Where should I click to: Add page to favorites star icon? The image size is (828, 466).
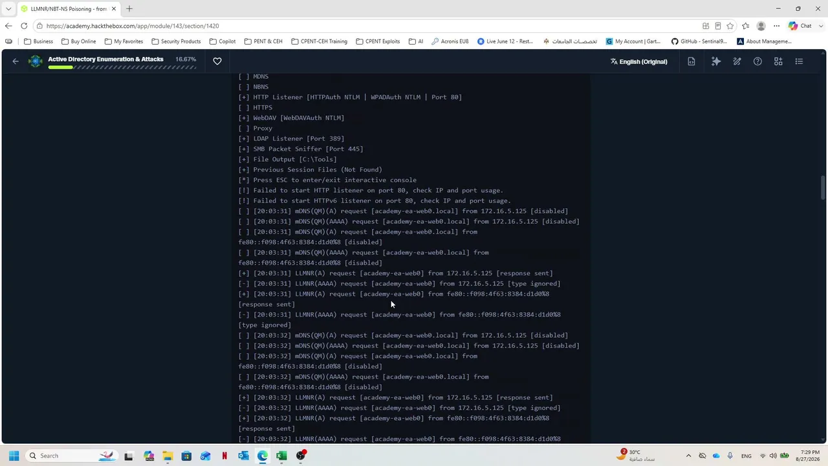tap(730, 26)
